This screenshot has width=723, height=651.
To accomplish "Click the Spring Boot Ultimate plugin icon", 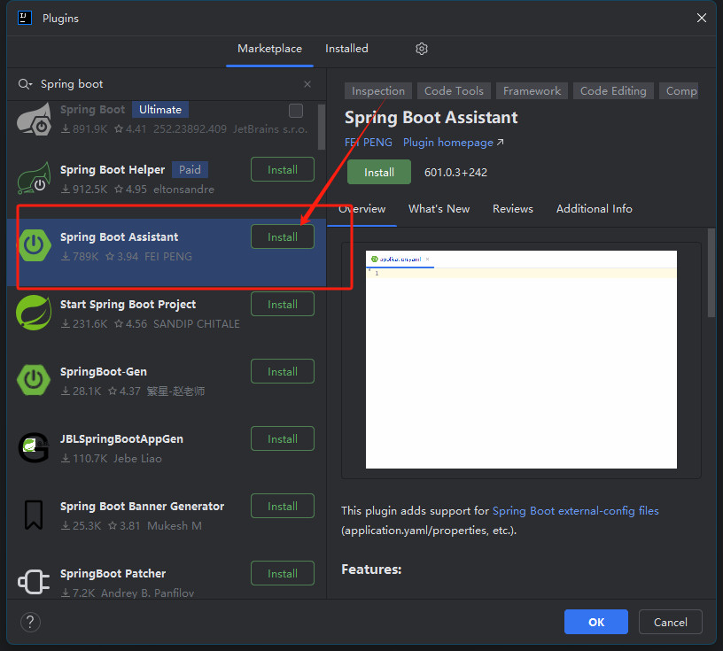I will click(x=34, y=120).
